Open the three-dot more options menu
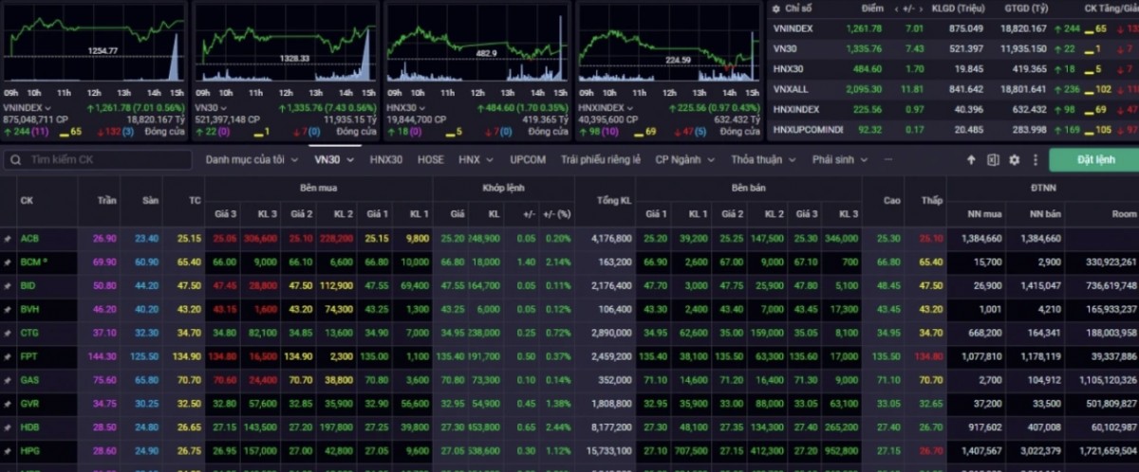Image resolution: width=1139 pixels, height=472 pixels. point(1036,160)
